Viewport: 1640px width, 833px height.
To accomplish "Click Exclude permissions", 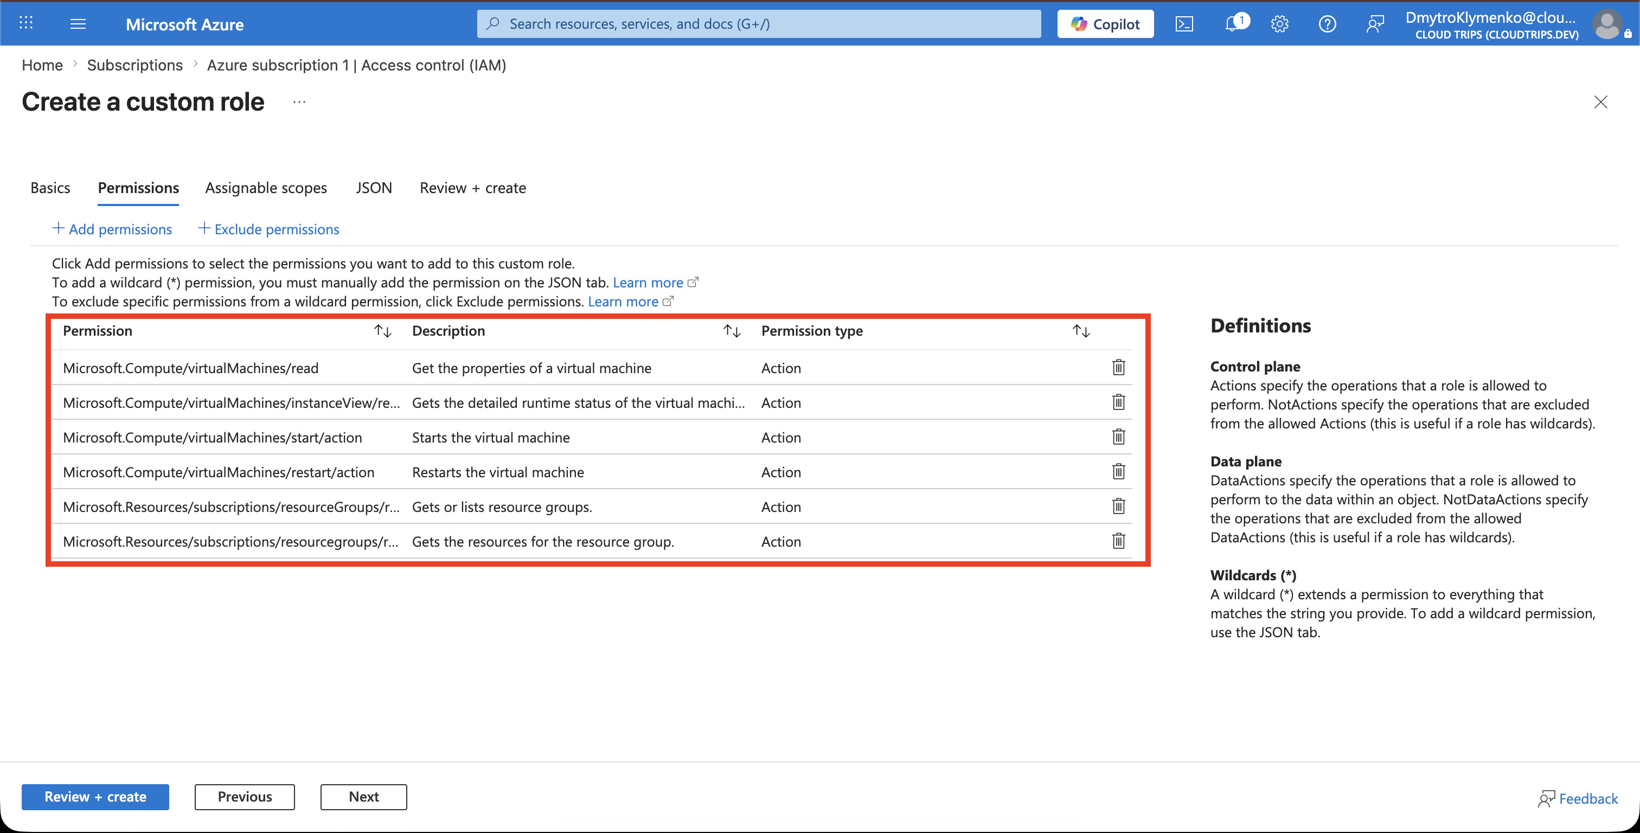I will pyautogui.click(x=268, y=229).
